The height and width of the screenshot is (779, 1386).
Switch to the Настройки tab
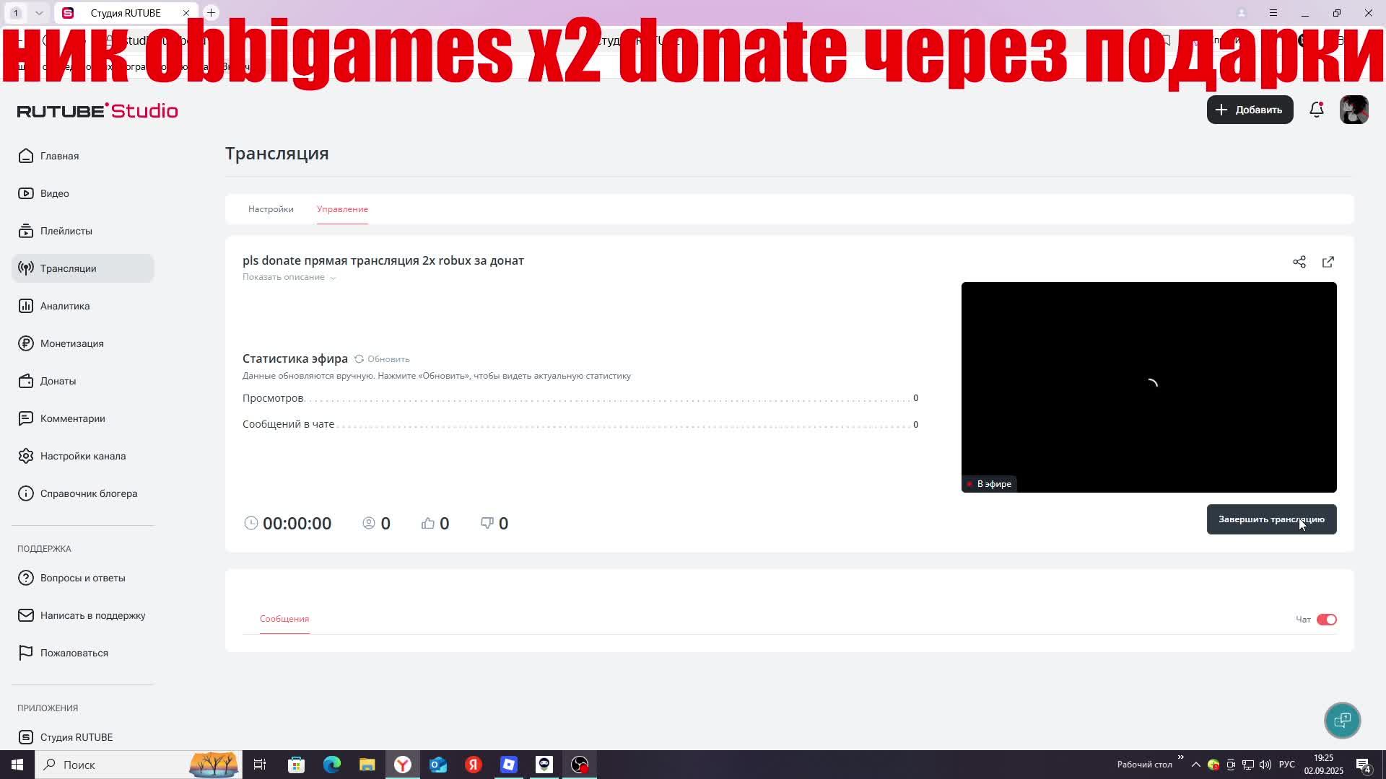(x=271, y=209)
